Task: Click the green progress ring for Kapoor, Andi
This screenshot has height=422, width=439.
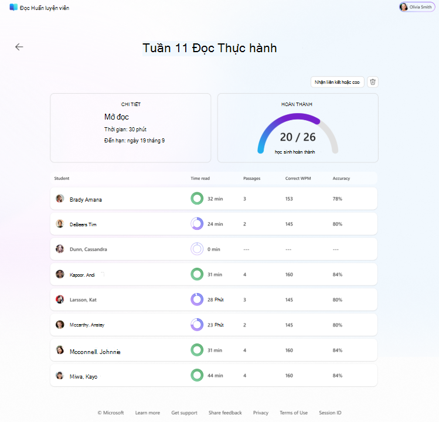Action: coord(197,274)
